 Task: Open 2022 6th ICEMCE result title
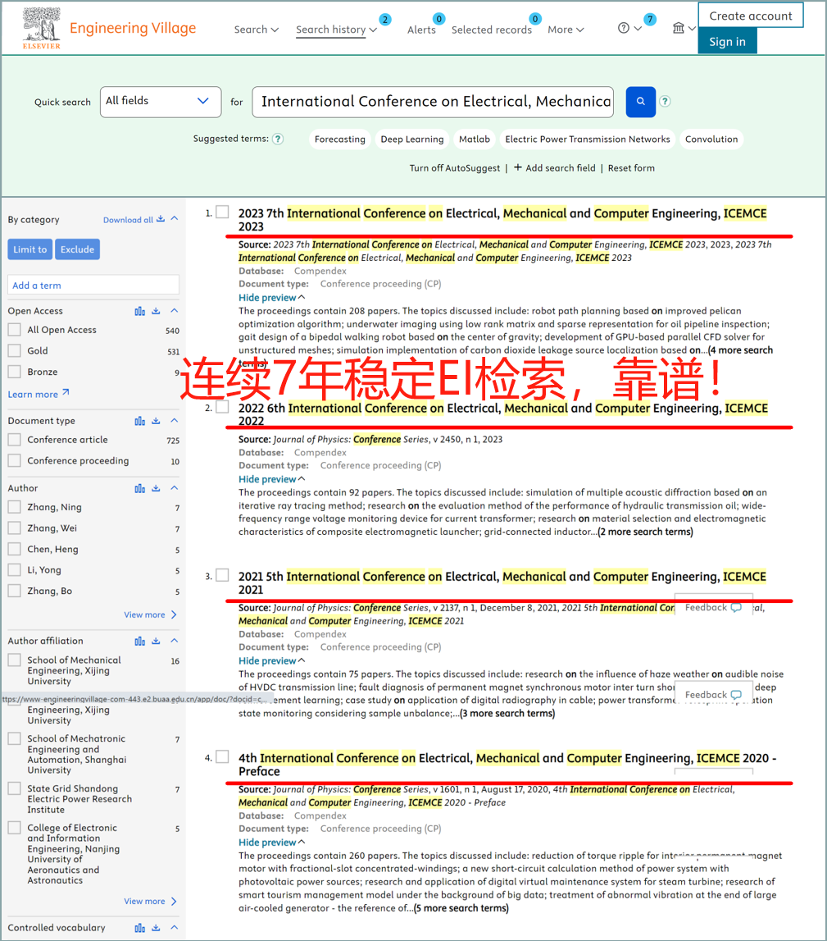click(503, 414)
